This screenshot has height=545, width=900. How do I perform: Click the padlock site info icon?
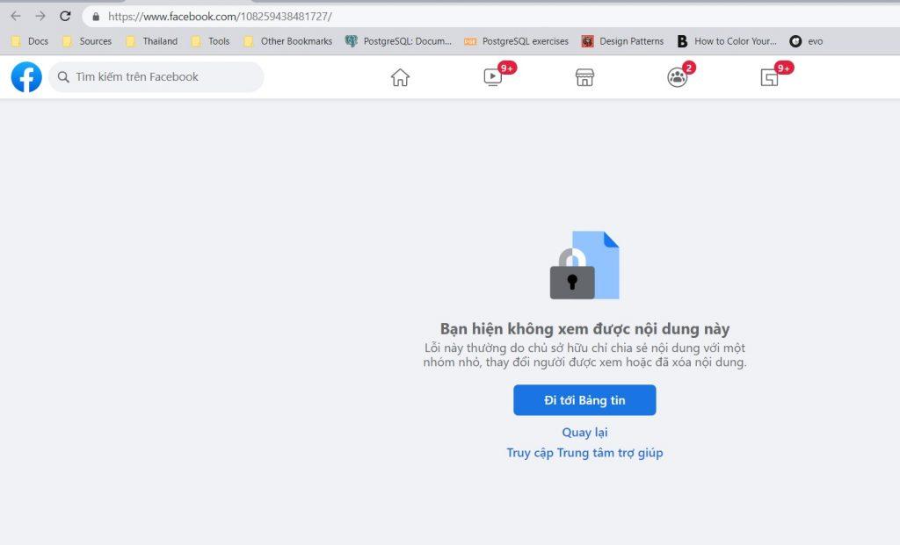click(x=96, y=17)
